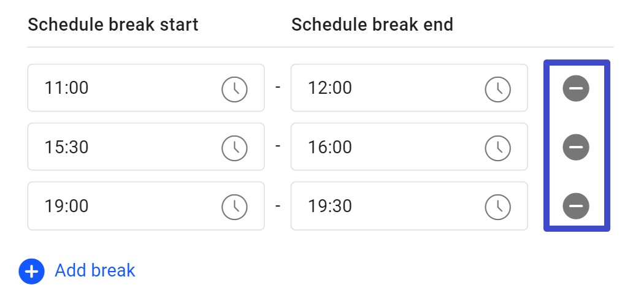
Task: Add break via the text link
Action: point(95,270)
